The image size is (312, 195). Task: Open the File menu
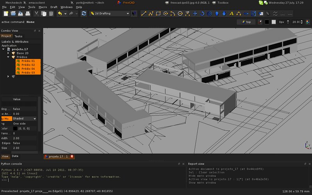tap(4, 7)
